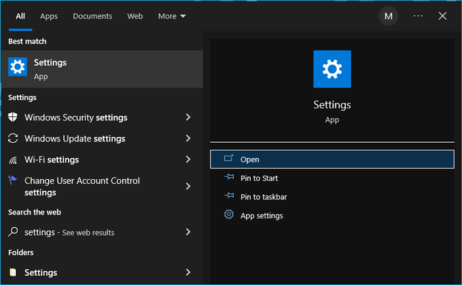Choose Open in the actions list
Image resolution: width=462 pixels, height=285 pixels.
(x=332, y=159)
